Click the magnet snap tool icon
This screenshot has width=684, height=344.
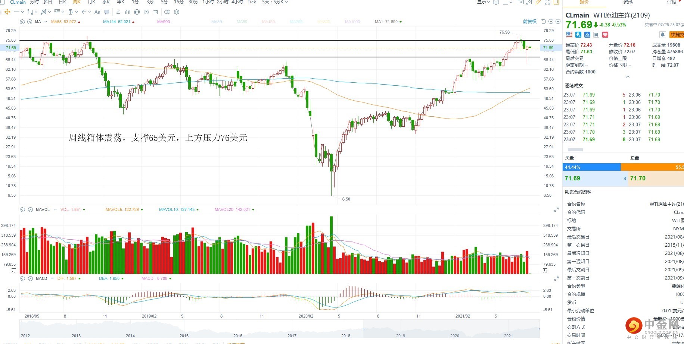click(x=127, y=12)
